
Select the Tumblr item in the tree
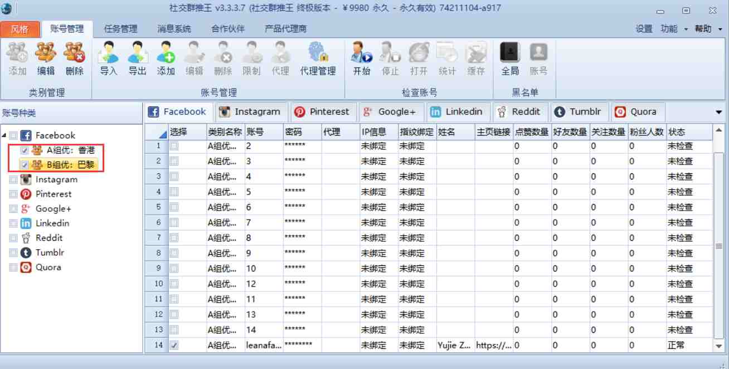(x=50, y=253)
